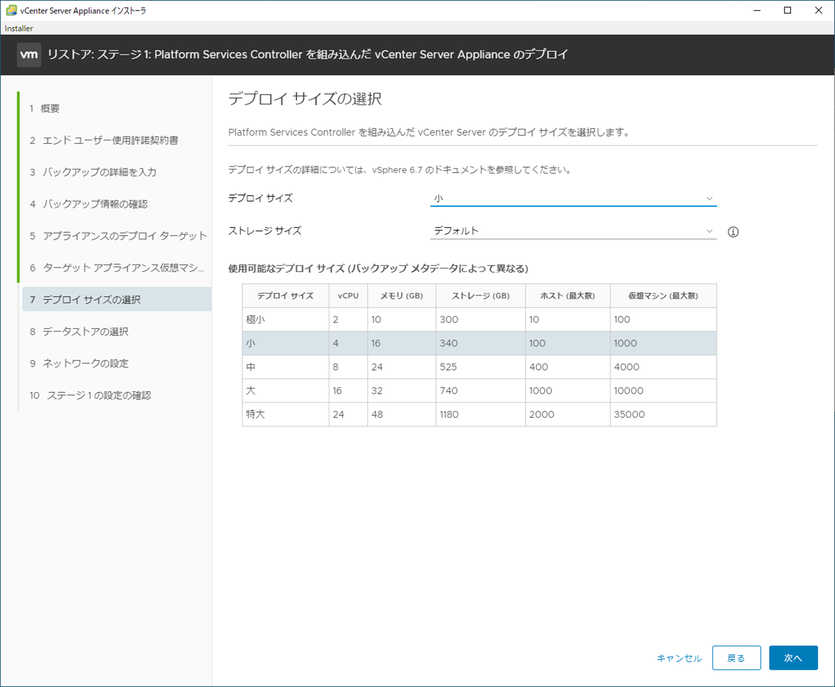Select the 極小 row in size table

tap(479, 320)
